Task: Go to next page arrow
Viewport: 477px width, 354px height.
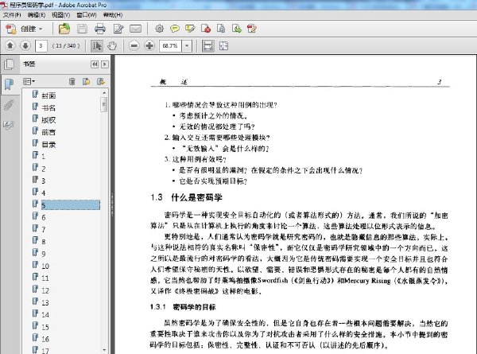Action: 25,46
